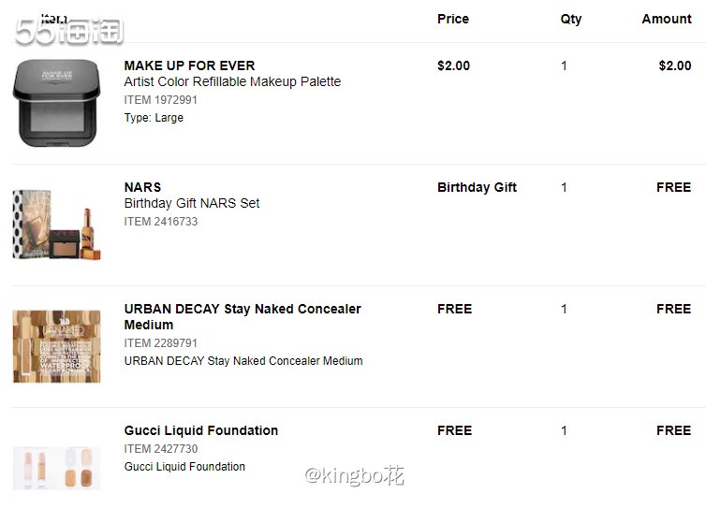
Task: Click the Type: Large option text
Action: (x=154, y=118)
